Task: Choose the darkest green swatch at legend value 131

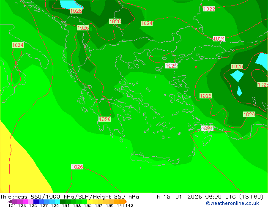Action: [63, 202]
